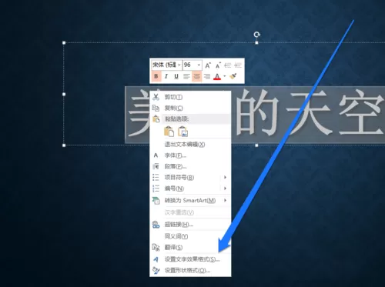Toggle underline in mini toolbar

[176, 76]
